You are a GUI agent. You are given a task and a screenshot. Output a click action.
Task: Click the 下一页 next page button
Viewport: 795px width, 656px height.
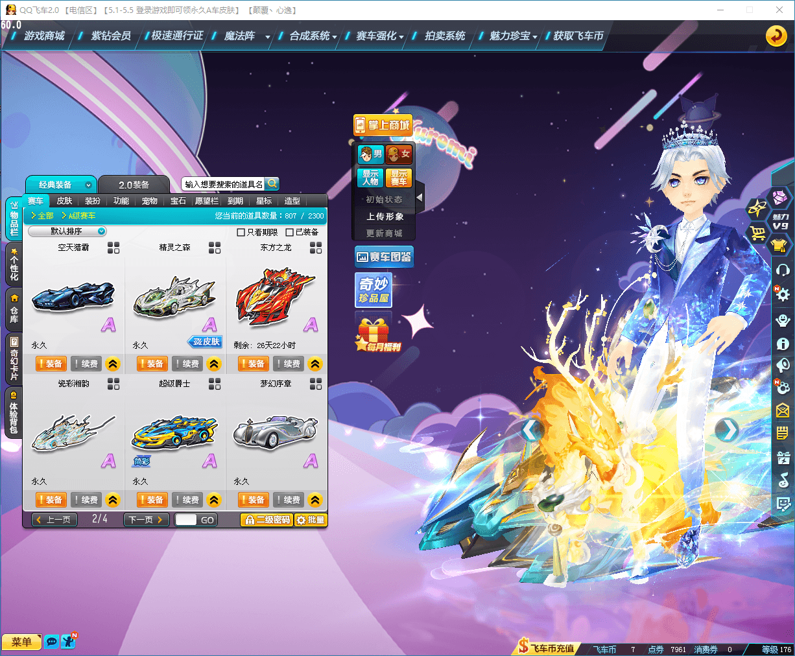(147, 520)
